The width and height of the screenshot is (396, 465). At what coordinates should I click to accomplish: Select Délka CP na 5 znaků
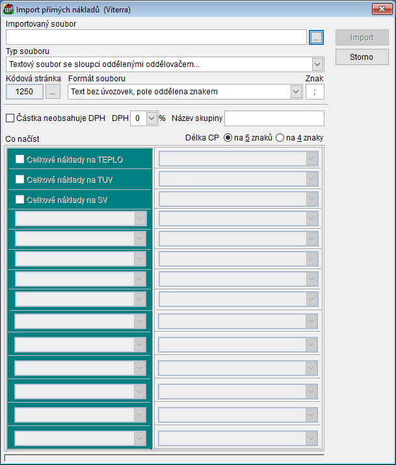click(228, 138)
